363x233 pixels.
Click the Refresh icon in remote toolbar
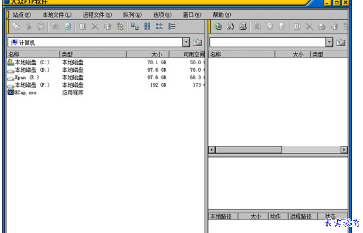tap(282, 26)
